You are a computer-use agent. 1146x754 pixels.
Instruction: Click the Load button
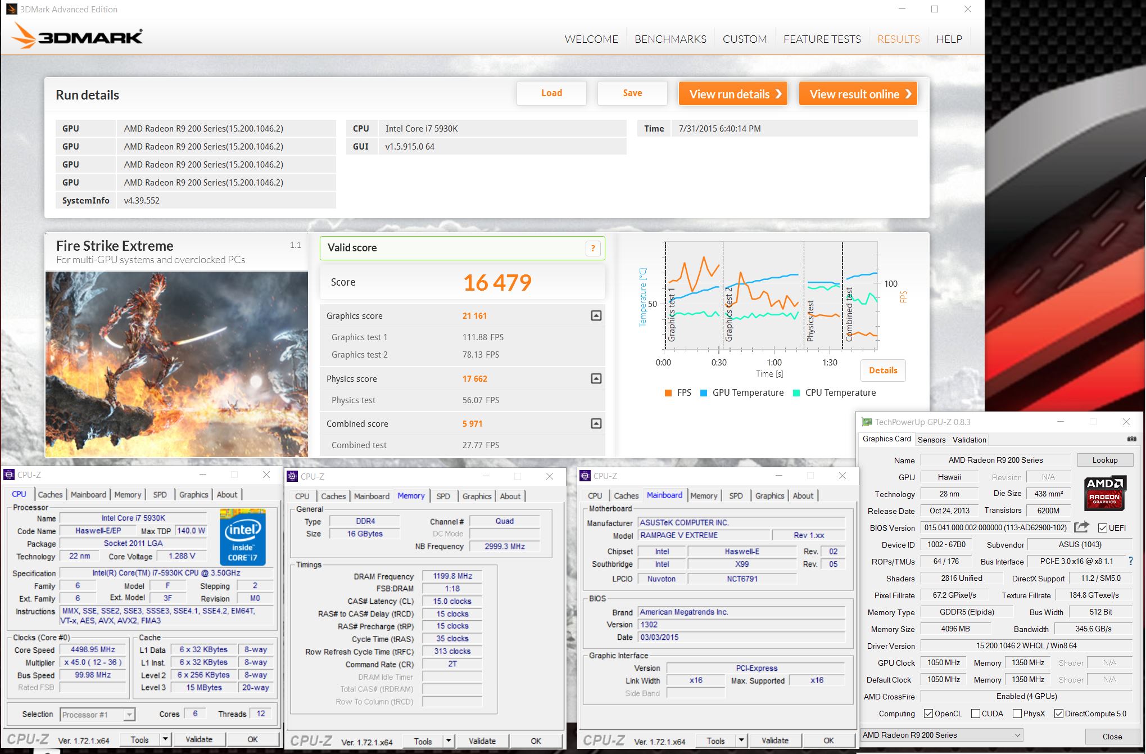pos(551,93)
